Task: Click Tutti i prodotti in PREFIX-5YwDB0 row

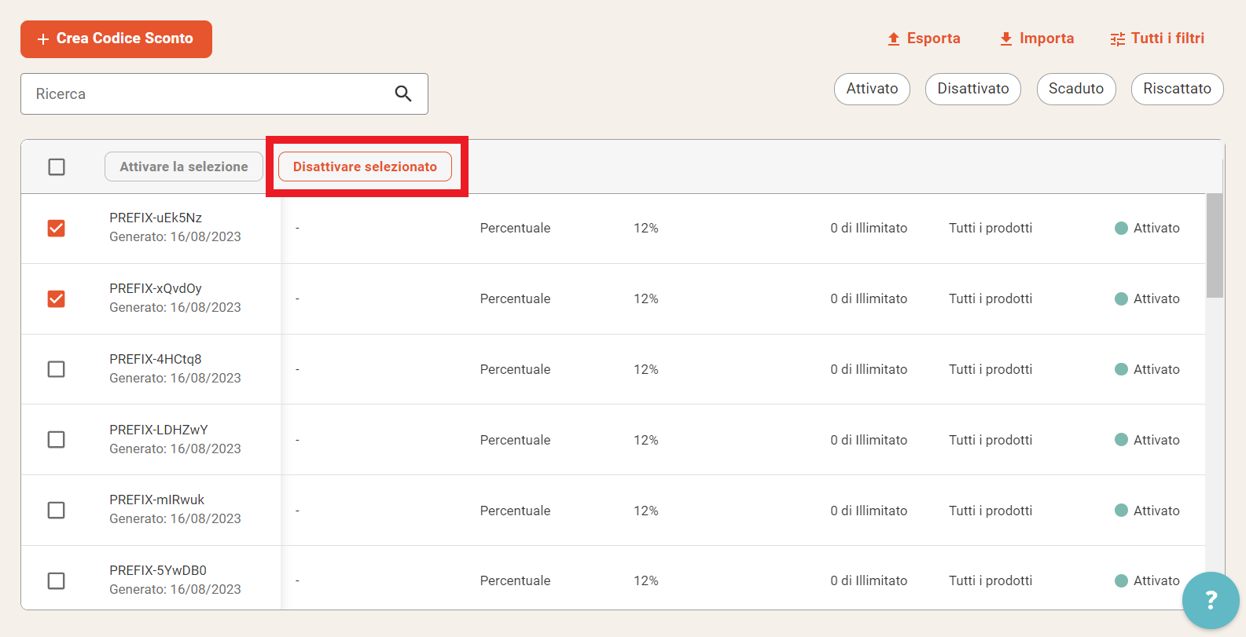Action: (x=991, y=580)
